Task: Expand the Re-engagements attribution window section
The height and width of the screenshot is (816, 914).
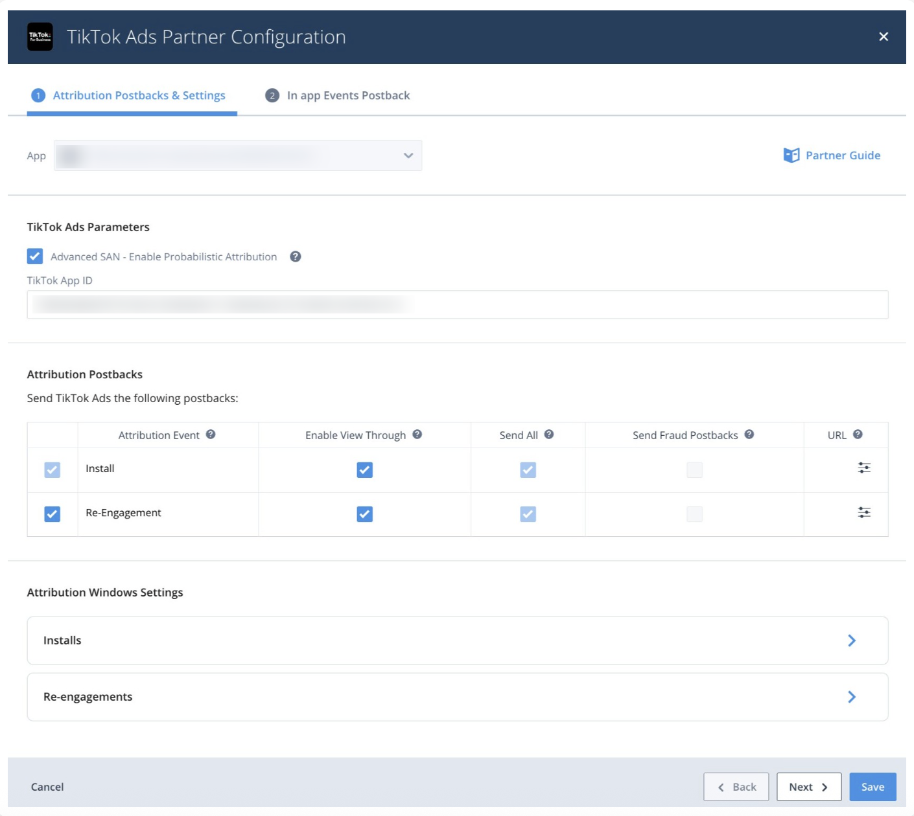Action: point(458,697)
